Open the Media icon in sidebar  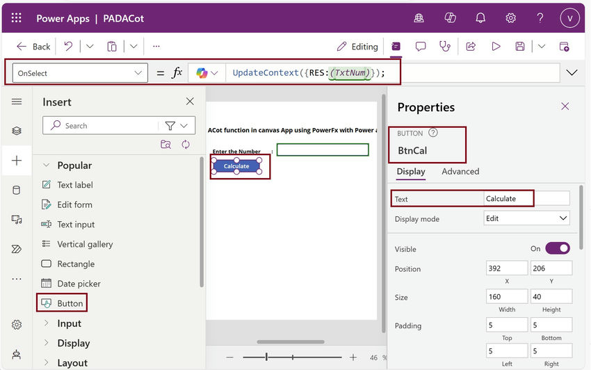(x=17, y=220)
